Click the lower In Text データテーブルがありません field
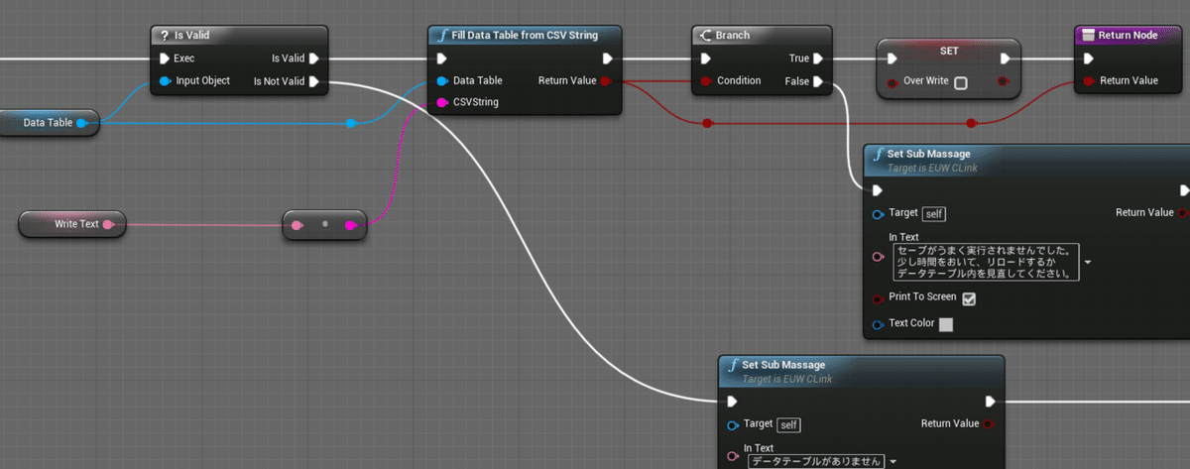This screenshot has height=469, width=1190. (x=814, y=461)
